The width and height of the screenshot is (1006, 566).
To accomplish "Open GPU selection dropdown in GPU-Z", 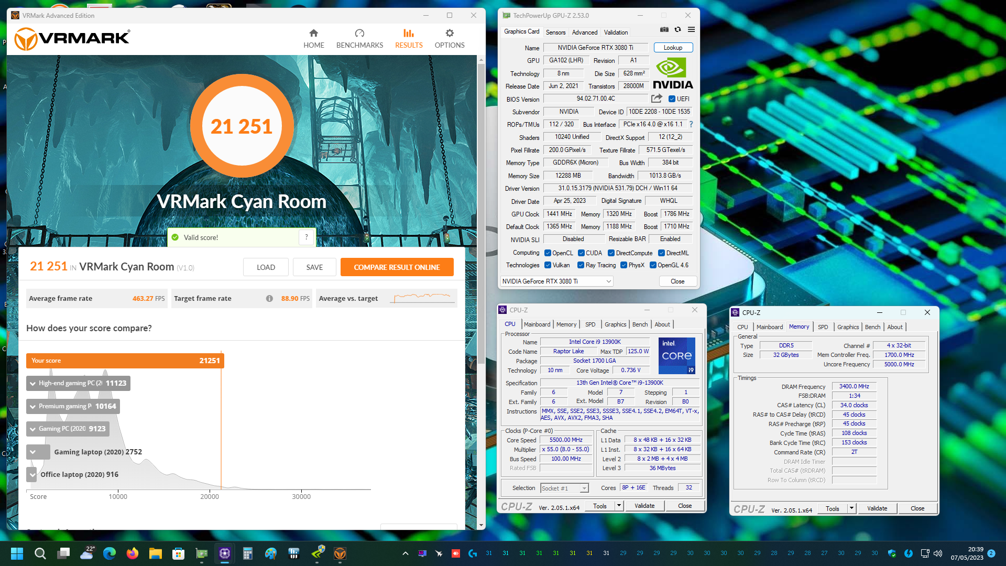I will click(556, 281).
